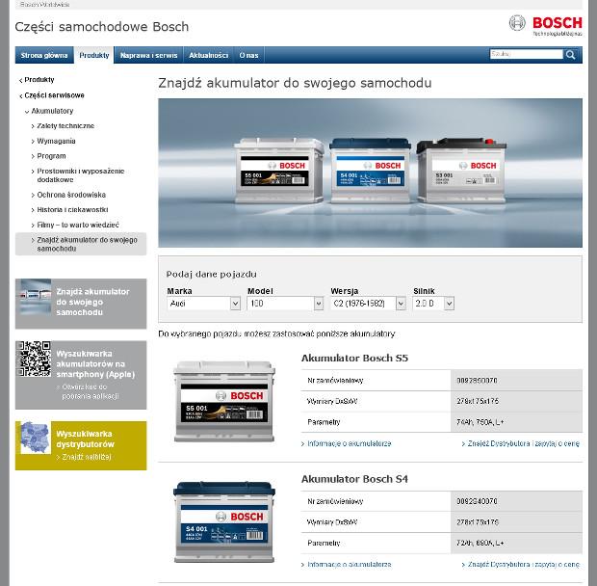Click Części samochodowe Bosch site title
This screenshot has width=597, height=586.
coord(102,27)
